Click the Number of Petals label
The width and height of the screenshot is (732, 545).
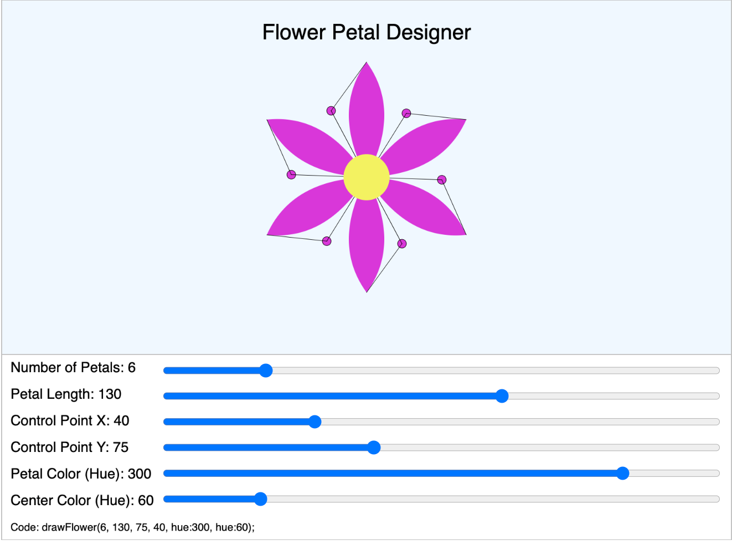coord(73,368)
